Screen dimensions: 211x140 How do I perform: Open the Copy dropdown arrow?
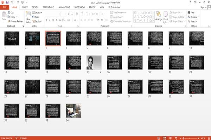pos(17,17)
